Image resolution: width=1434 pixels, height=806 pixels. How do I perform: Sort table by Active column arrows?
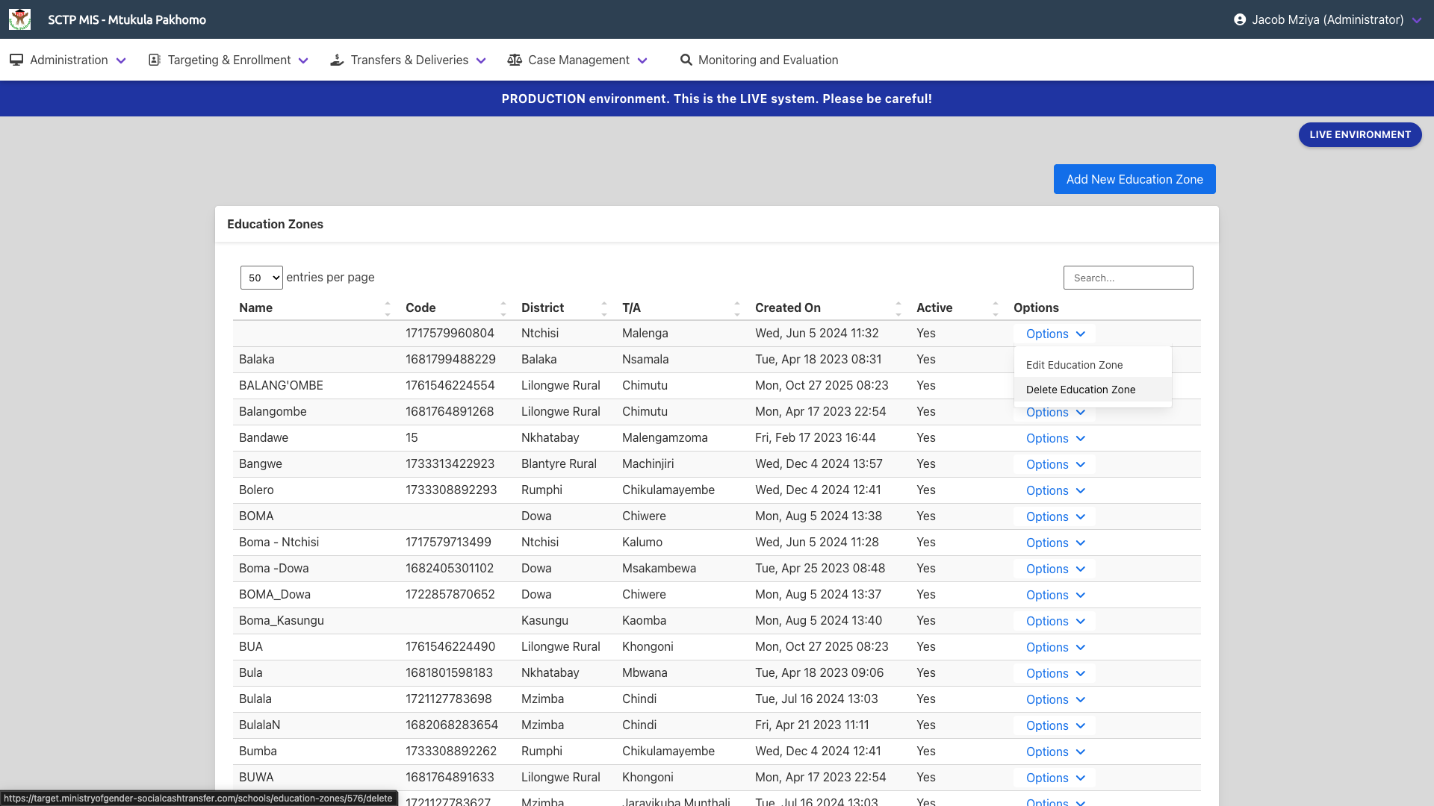point(996,308)
